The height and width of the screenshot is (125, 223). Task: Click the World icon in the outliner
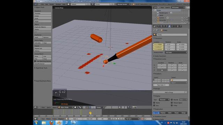pyautogui.click(x=158, y=15)
